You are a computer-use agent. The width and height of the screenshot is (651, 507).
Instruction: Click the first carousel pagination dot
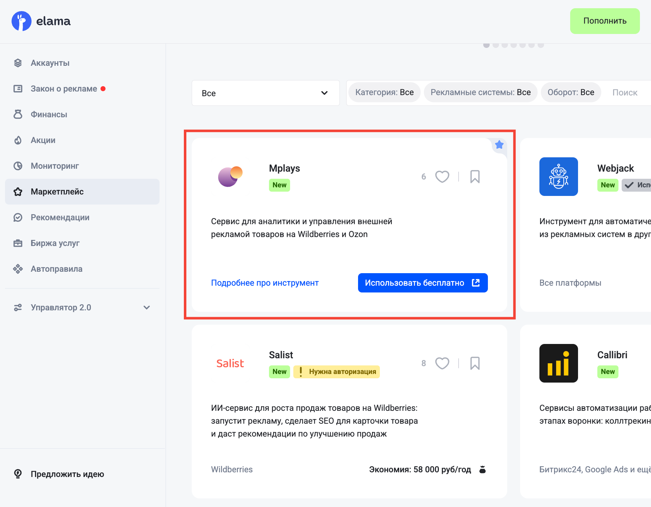click(486, 45)
